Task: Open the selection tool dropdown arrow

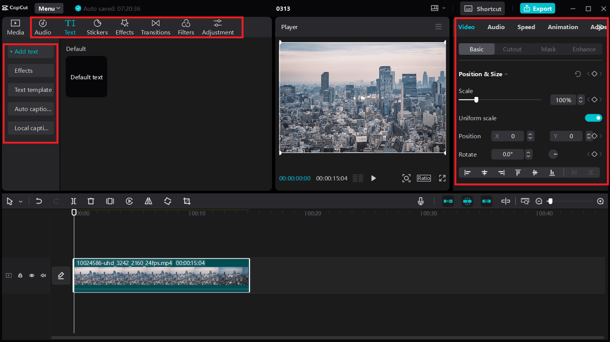Action: click(20, 202)
